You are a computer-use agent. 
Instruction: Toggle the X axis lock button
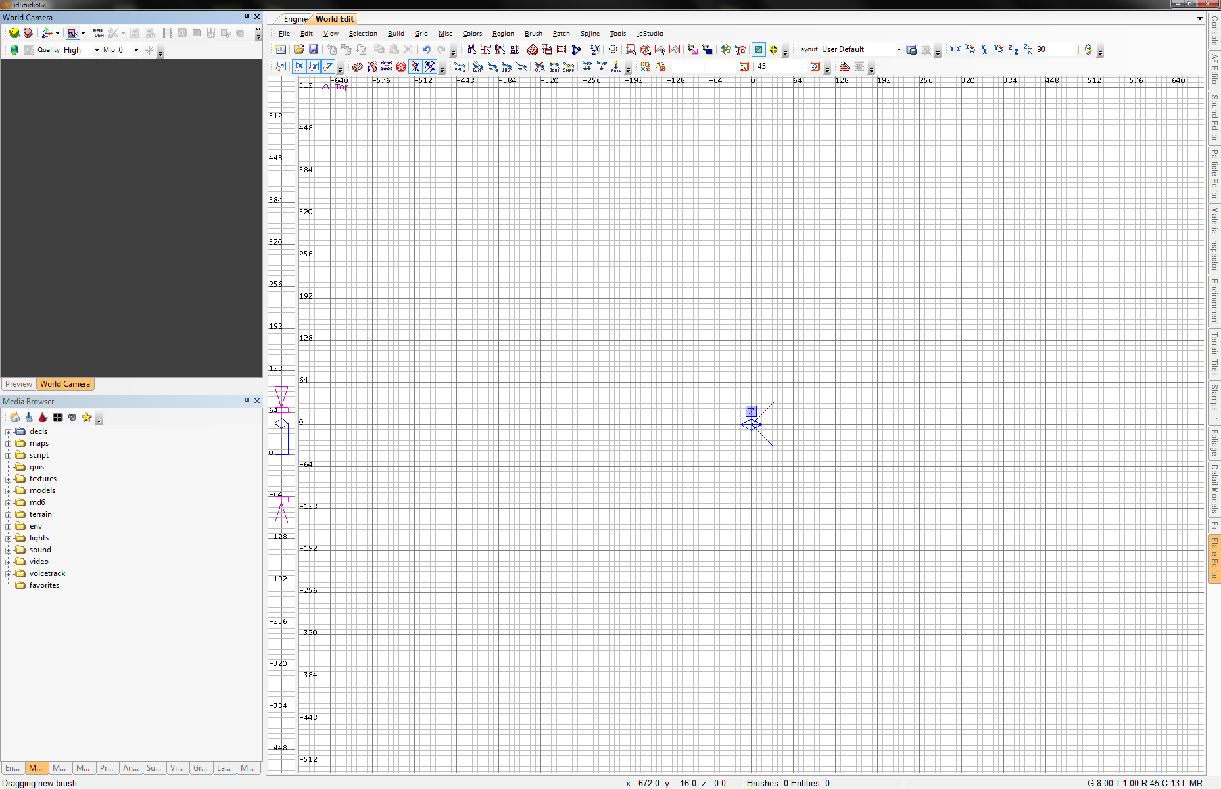300,66
